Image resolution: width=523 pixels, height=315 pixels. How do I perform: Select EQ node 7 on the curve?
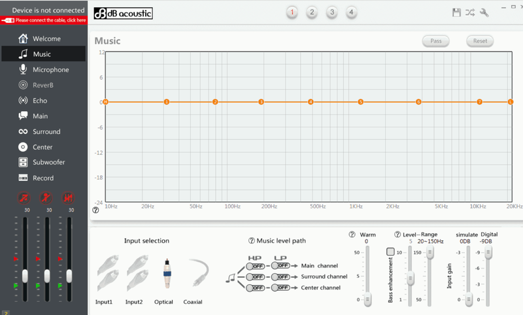[479, 102]
